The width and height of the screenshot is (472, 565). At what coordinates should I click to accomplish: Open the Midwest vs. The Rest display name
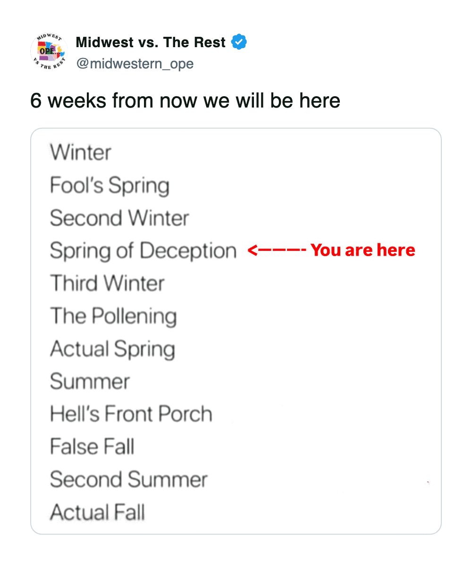151,42
